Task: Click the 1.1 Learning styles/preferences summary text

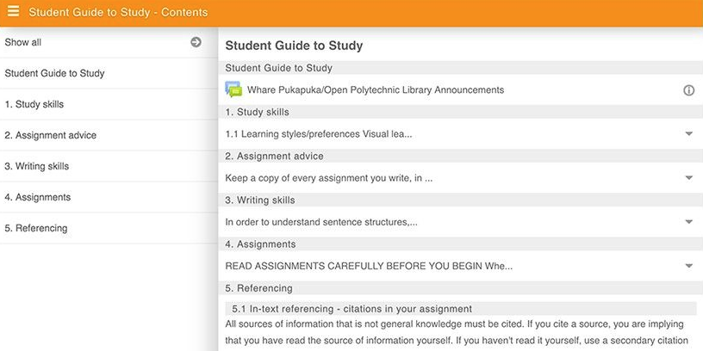Action: 318,134
